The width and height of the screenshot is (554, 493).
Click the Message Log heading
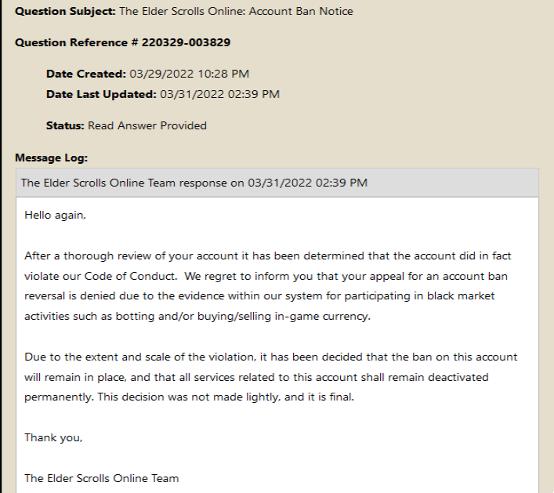tap(51, 158)
